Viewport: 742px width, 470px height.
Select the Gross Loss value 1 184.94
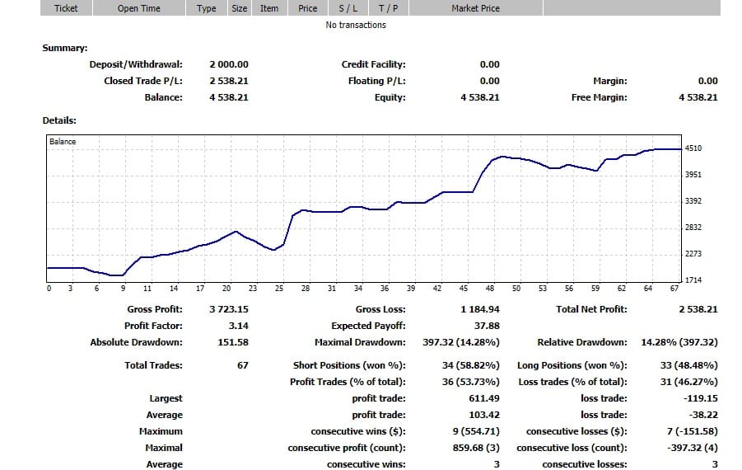pyautogui.click(x=480, y=309)
